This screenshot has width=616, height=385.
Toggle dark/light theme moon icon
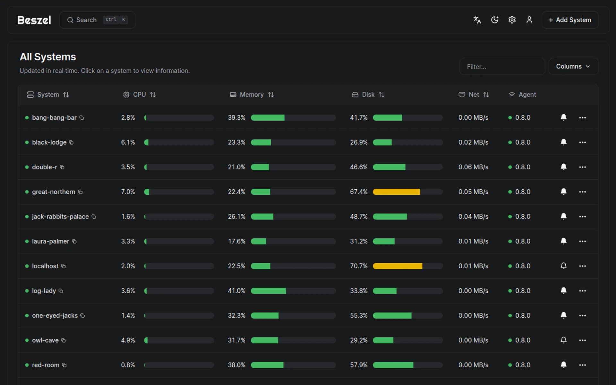(495, 20)
